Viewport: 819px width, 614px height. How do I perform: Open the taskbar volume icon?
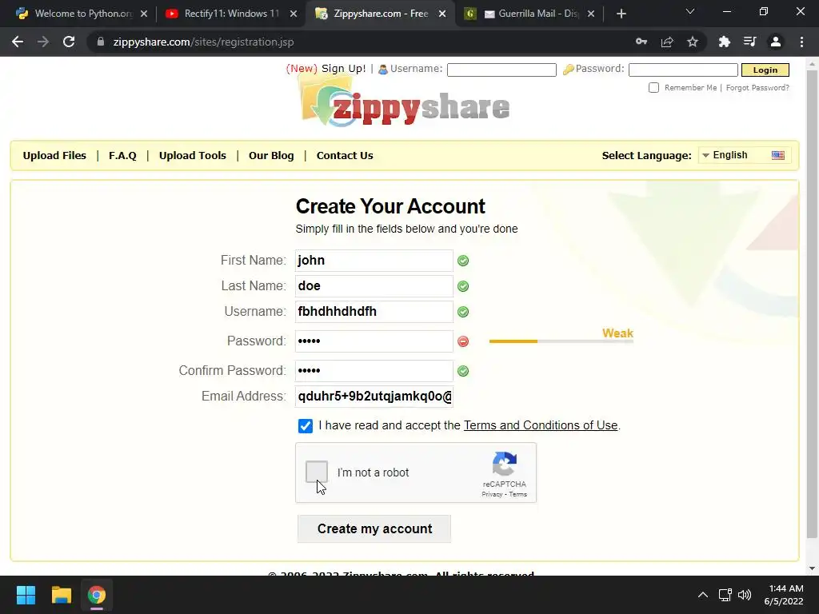tap(745, 595)
